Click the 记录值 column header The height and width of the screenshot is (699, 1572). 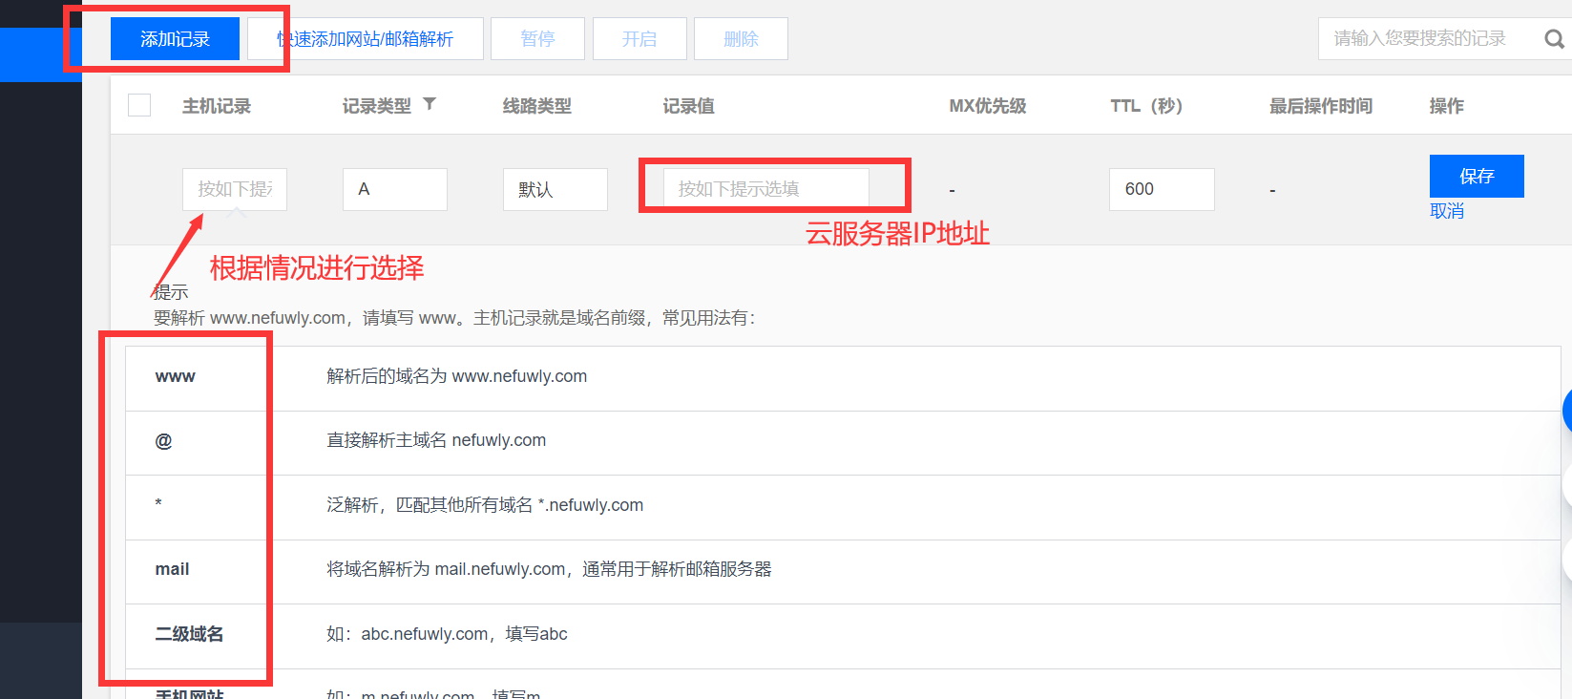[689, 106]
